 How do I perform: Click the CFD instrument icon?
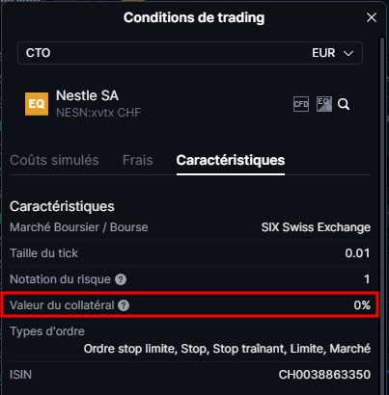pyautogui.click(x=301, y=104)
